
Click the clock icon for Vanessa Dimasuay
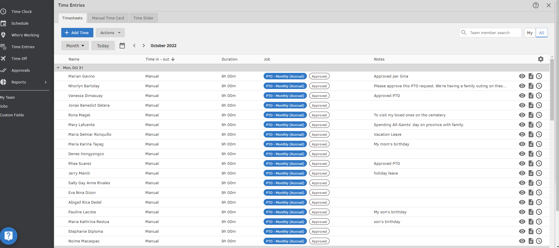[539, 96]
